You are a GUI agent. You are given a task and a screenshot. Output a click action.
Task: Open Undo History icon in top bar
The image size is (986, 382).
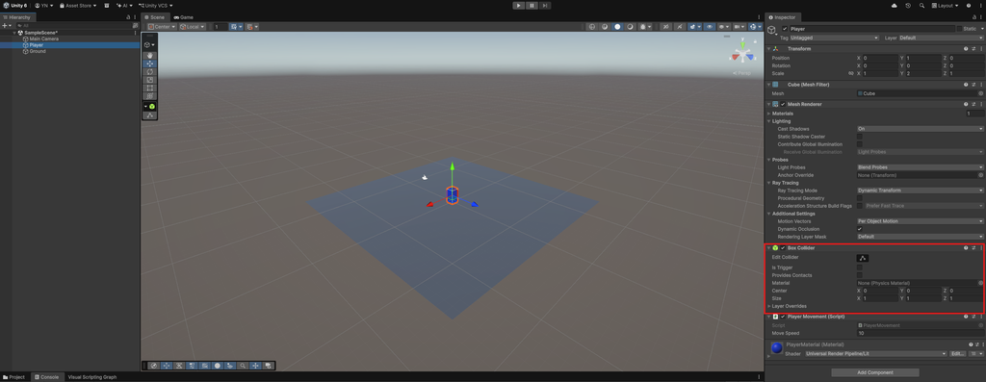click(908, 5)
